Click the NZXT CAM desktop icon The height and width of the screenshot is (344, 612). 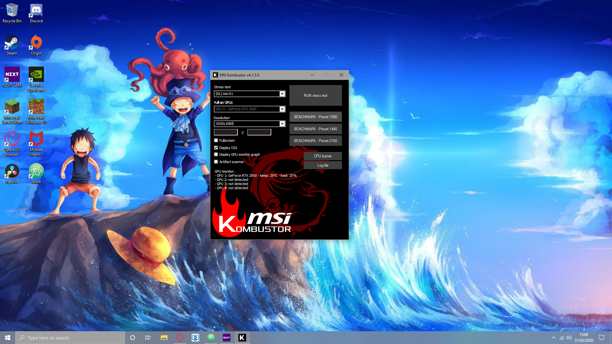[12, 77]
